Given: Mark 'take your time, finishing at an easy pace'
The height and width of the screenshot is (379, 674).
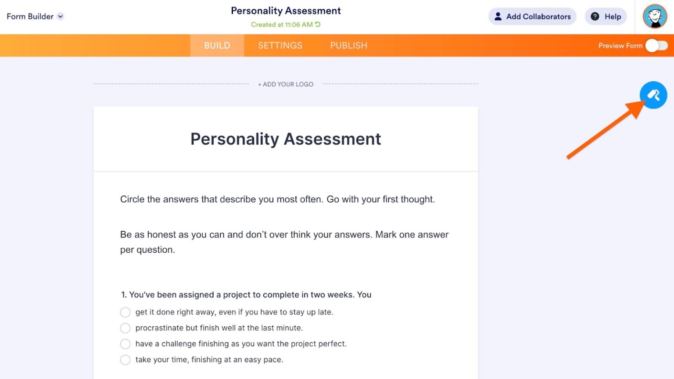Looking at the screenshot, I should coord(125,360).
